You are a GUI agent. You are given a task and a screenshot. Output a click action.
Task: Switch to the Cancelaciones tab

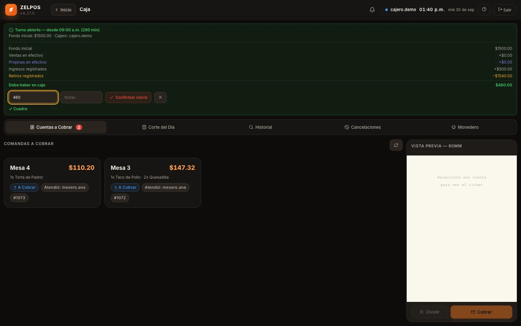coord(363,127)
